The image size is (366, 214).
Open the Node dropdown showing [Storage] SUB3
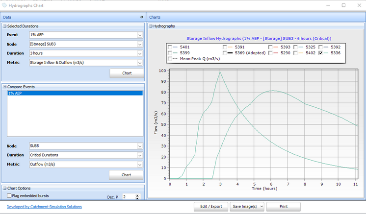click(x=139, y=44)
